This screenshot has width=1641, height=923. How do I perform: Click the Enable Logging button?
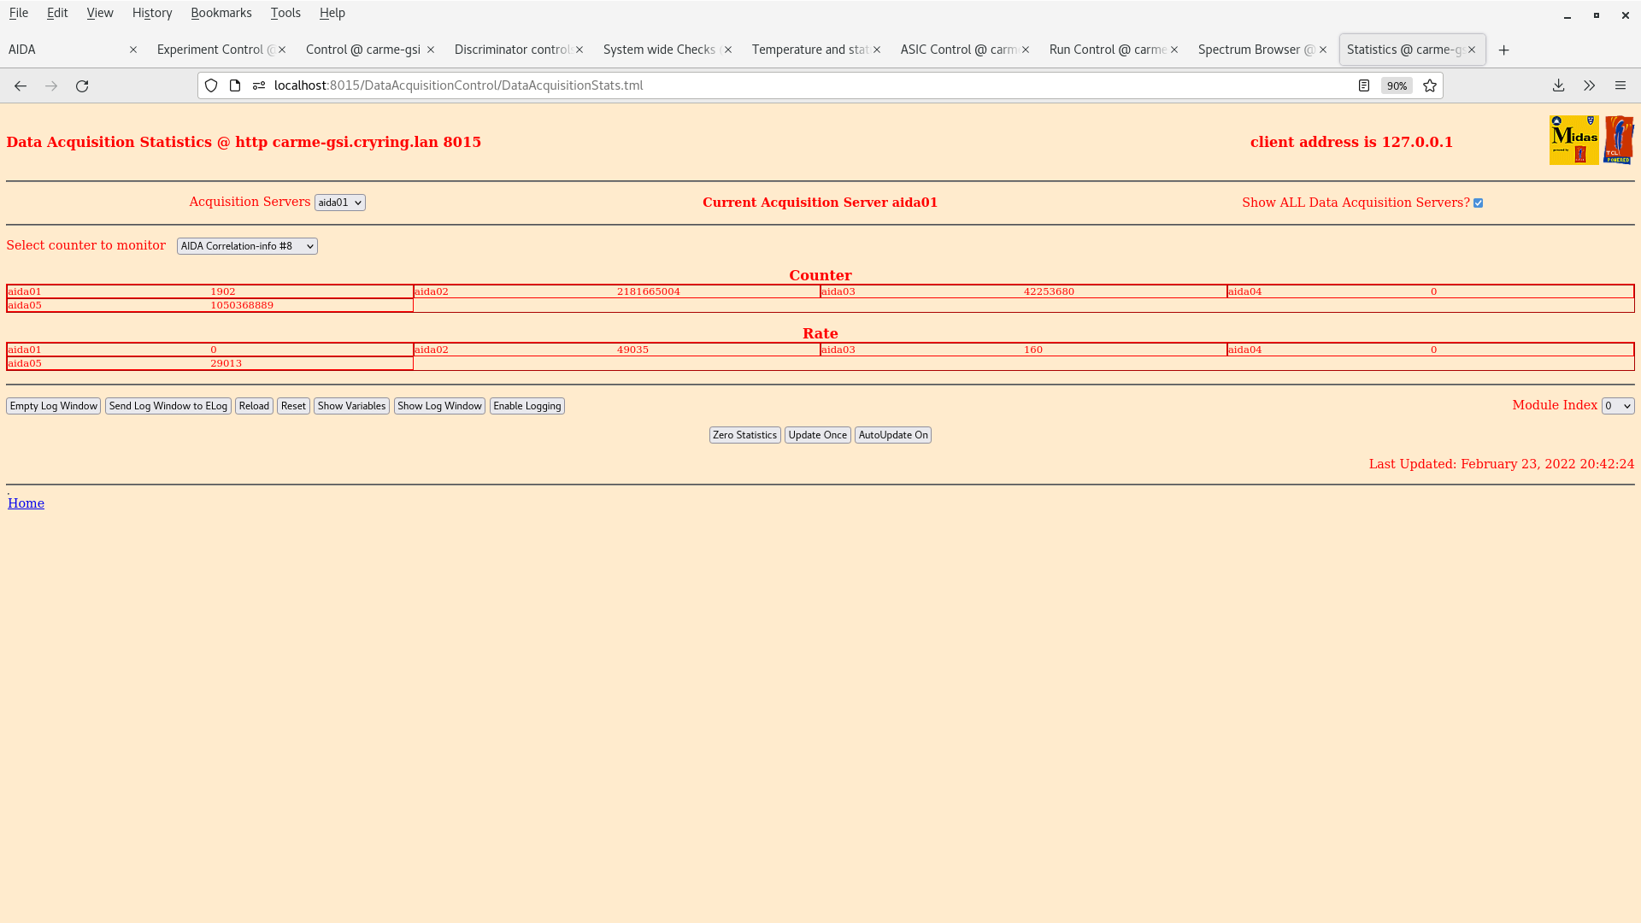(526, 406)
